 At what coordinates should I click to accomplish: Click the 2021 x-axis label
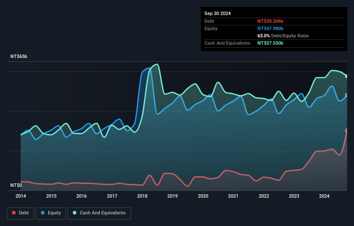click(233, 196)
